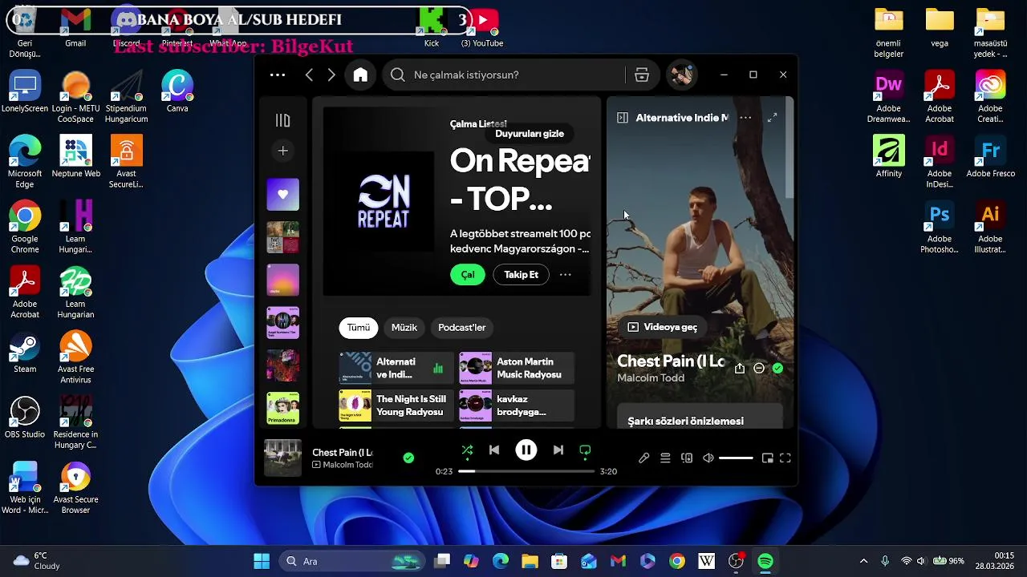Viewport: 1027px width, 577px height.
Task: Open the play queue
Action: tap(665, 458)
